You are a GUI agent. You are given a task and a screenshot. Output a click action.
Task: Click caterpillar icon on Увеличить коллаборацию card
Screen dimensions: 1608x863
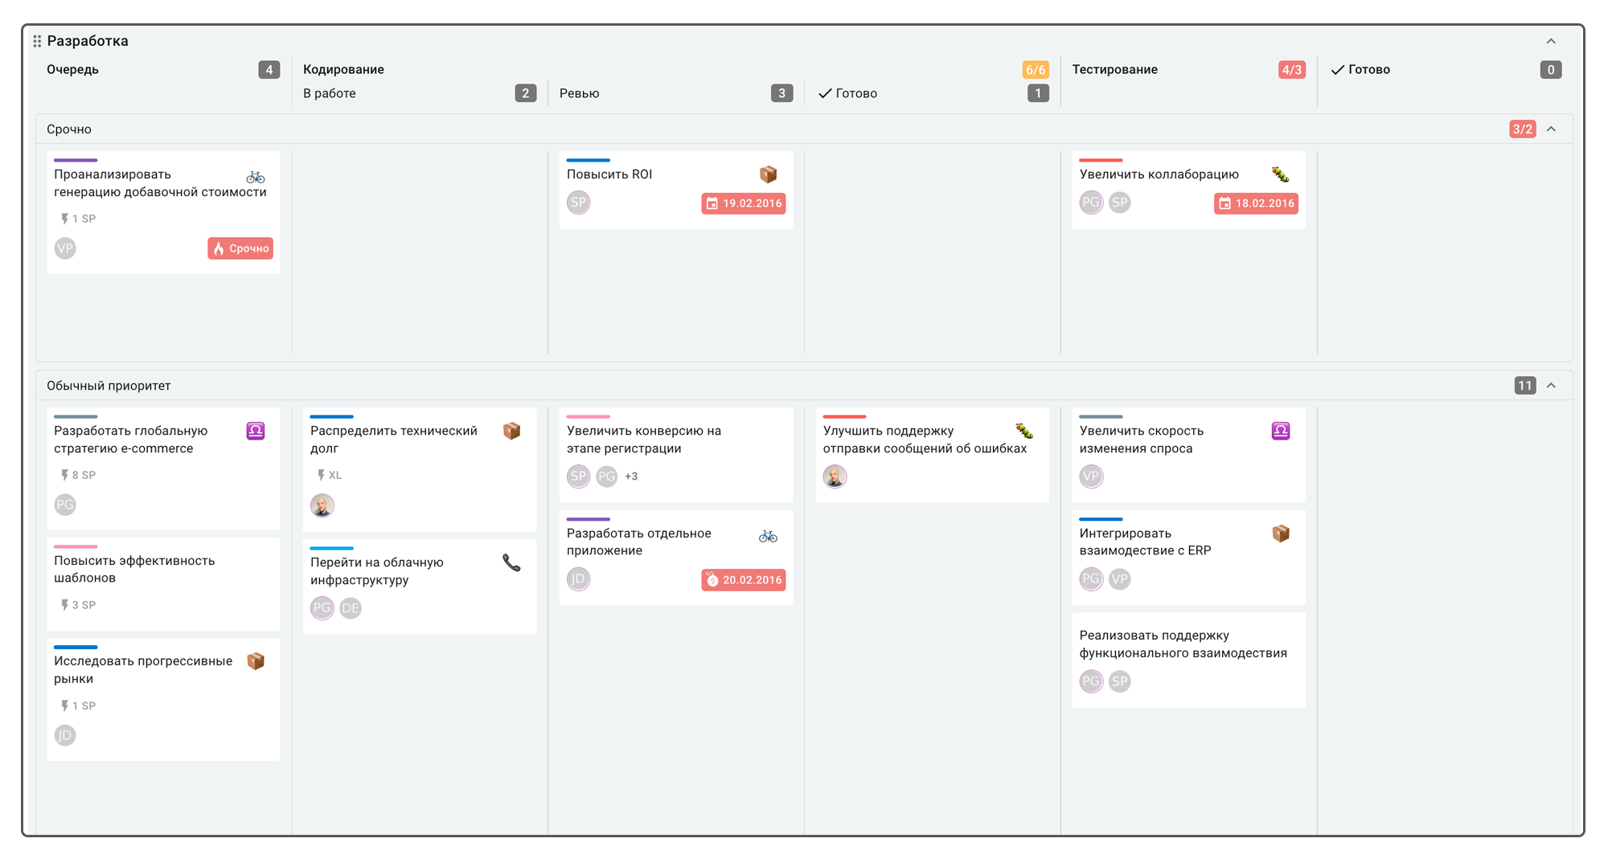point(1280,174)
